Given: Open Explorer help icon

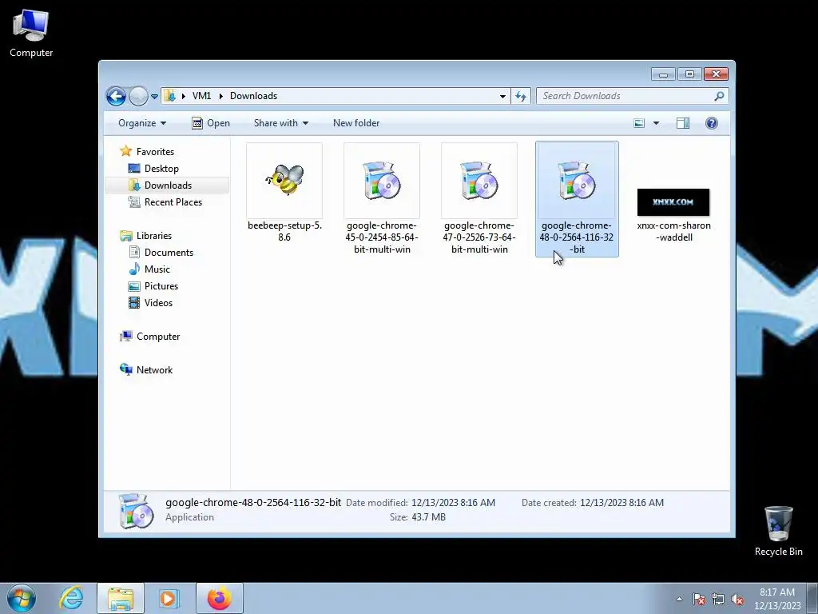Looking at the screenshot, I should [712, 123].
